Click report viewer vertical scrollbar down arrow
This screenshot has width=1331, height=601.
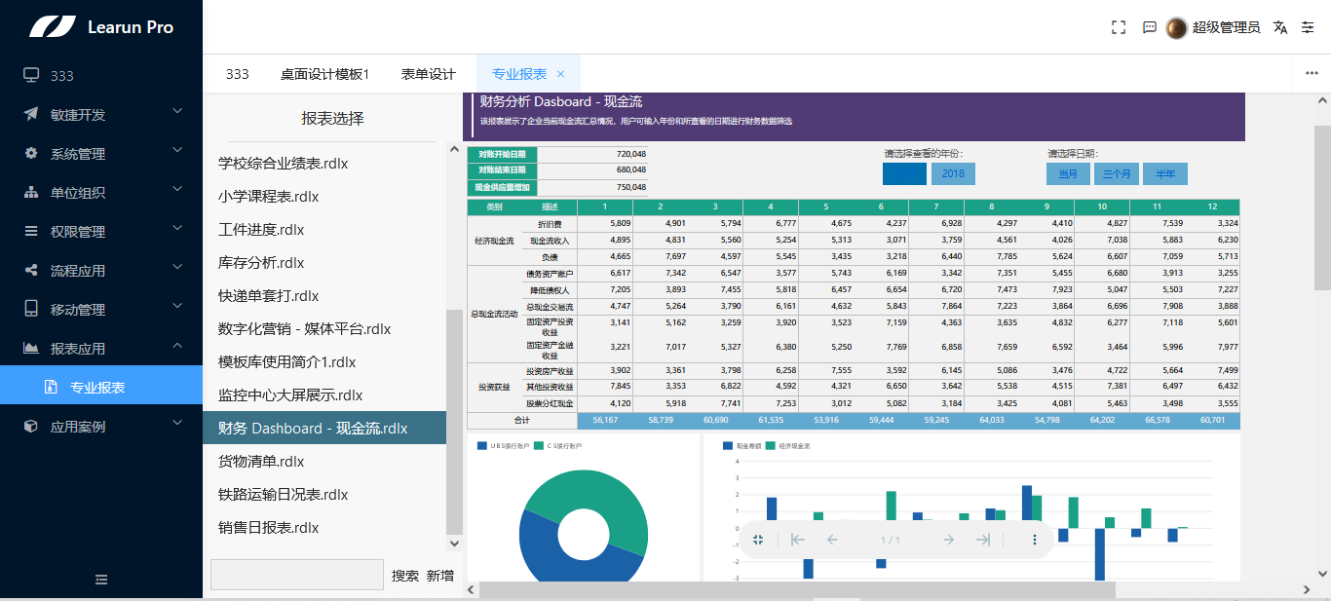(1322, 574)
